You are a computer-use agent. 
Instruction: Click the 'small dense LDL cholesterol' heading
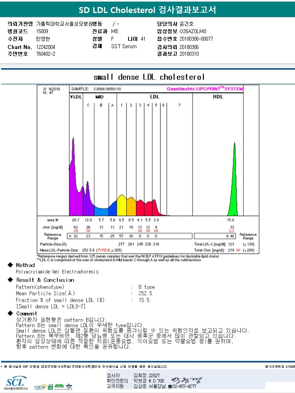point(149,77)
